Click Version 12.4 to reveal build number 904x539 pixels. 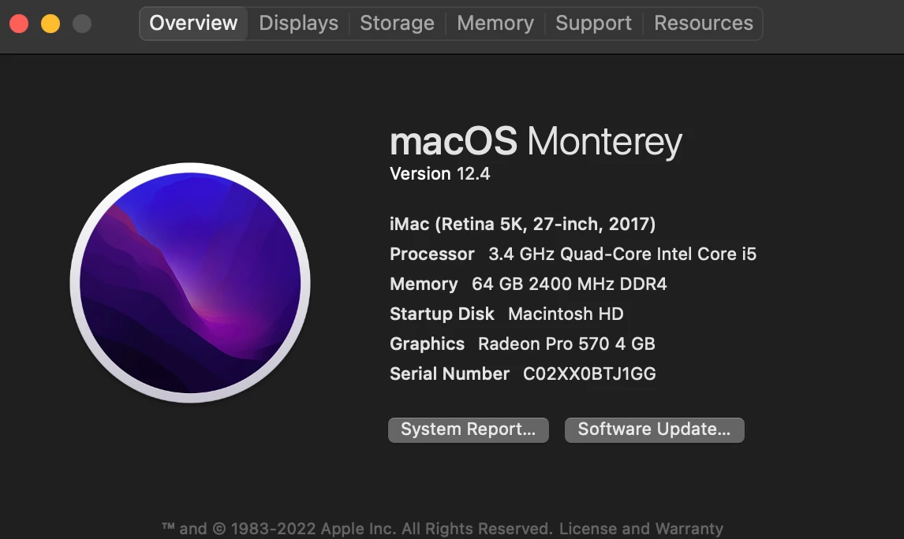point(440,174)
